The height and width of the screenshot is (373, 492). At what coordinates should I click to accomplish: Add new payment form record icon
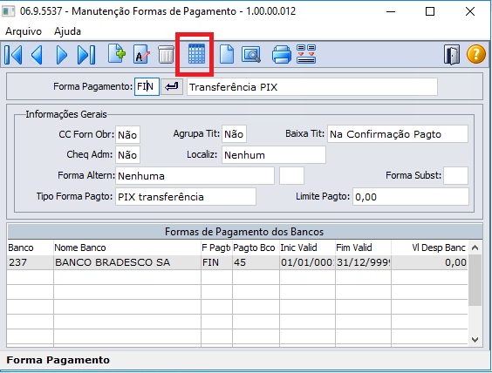tap(117, 54)
